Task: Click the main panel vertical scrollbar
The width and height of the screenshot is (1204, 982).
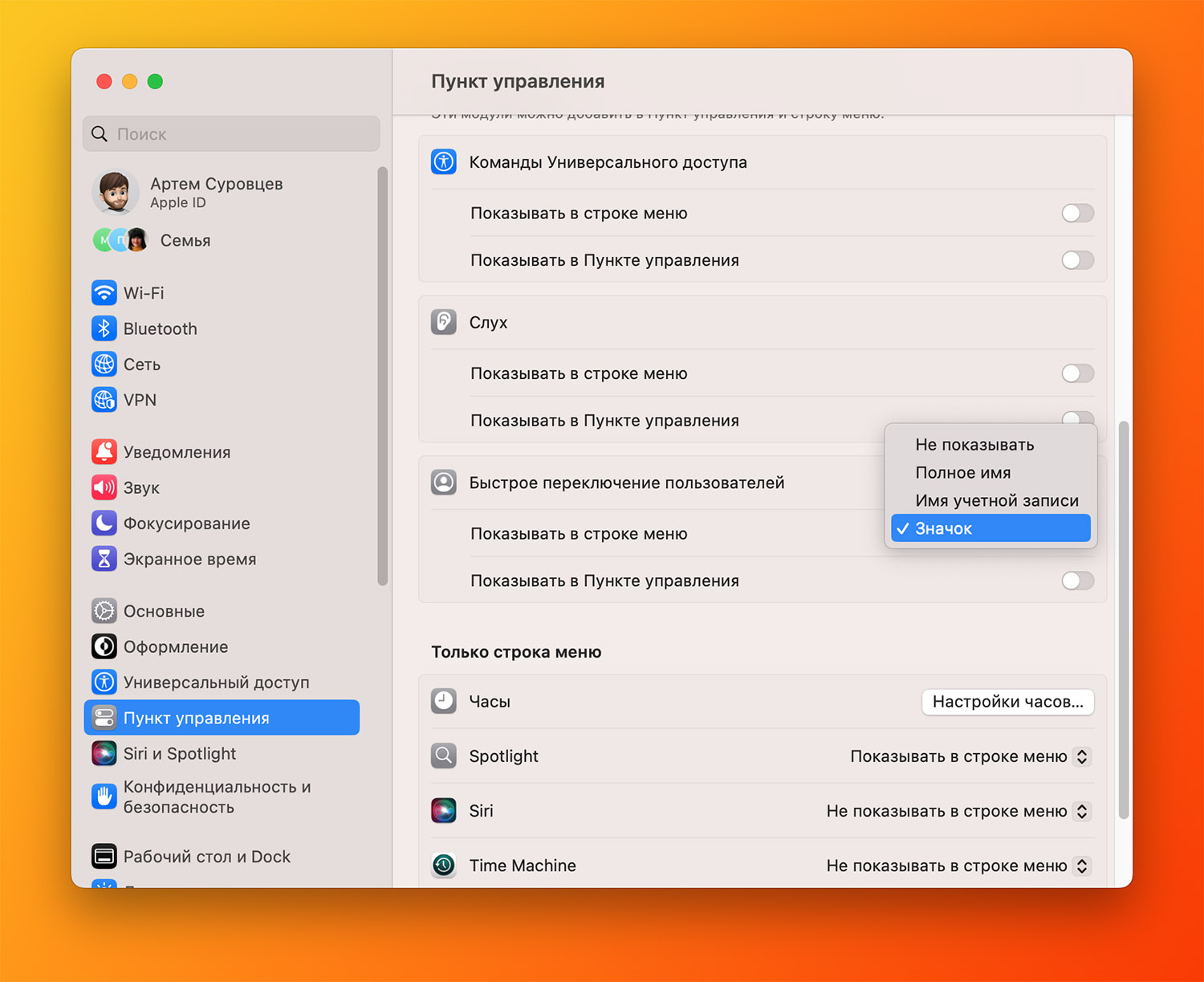Action: click(x=1123, y=618)
